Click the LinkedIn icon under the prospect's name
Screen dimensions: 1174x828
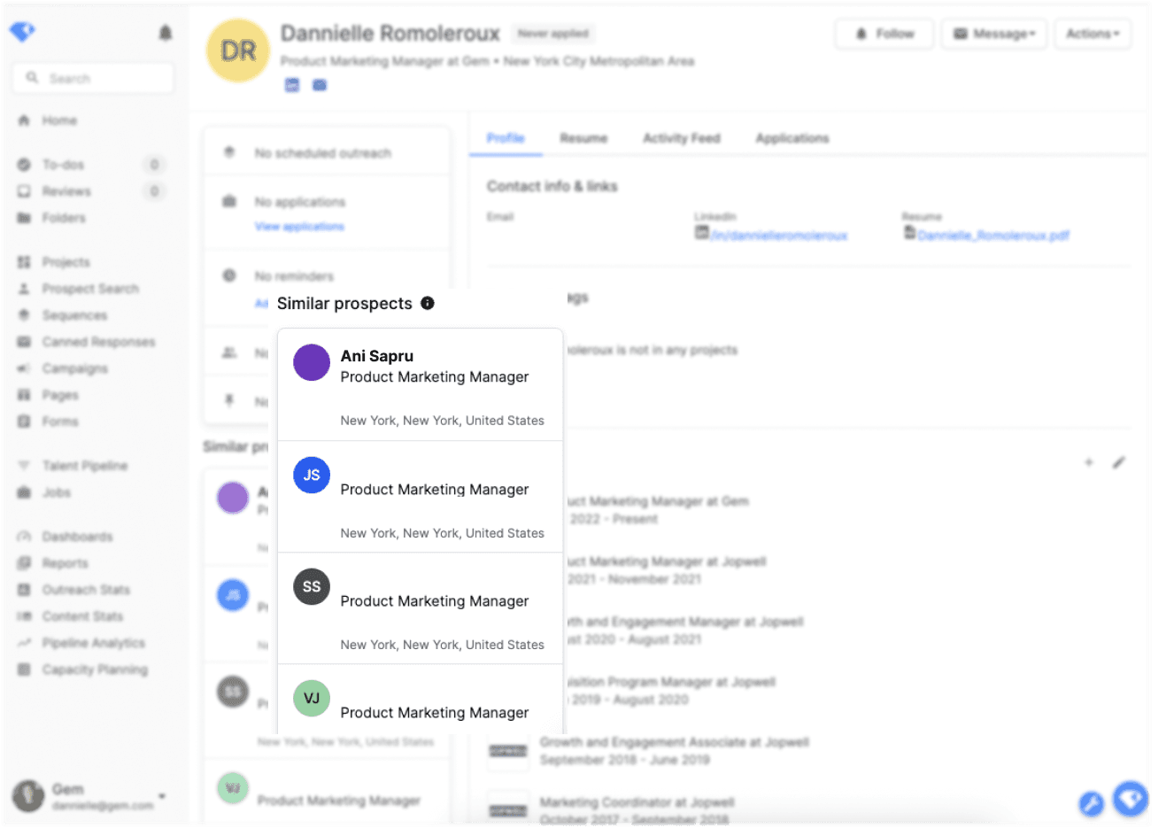[x=292, y=85]
